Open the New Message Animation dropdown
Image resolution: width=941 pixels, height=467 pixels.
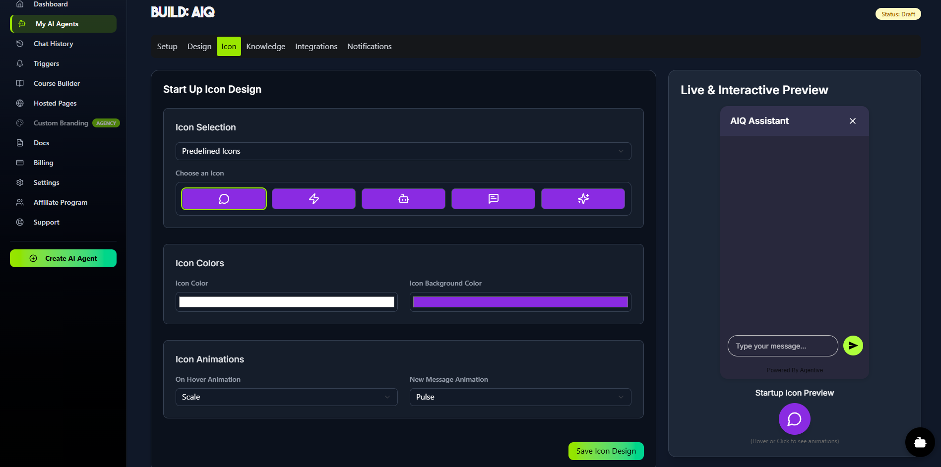[520, 397]
